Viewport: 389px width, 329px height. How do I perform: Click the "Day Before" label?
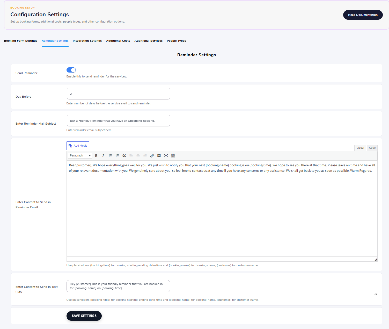click(23, 97)
